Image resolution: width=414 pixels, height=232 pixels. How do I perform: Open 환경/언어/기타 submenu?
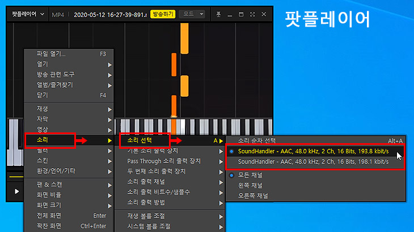coord(69,171)
